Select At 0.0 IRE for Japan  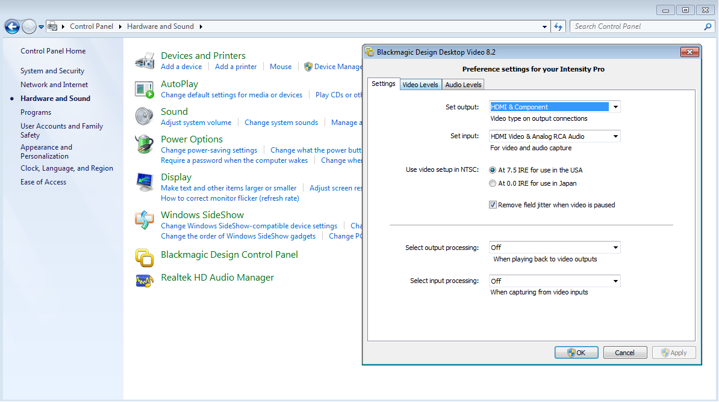pos(493,183)
